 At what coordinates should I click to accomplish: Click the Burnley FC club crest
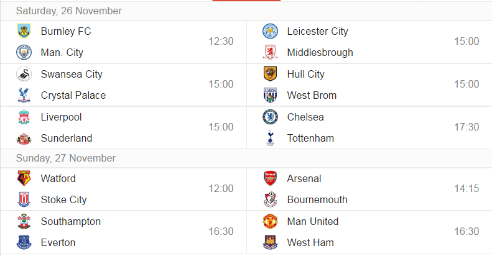24,31
